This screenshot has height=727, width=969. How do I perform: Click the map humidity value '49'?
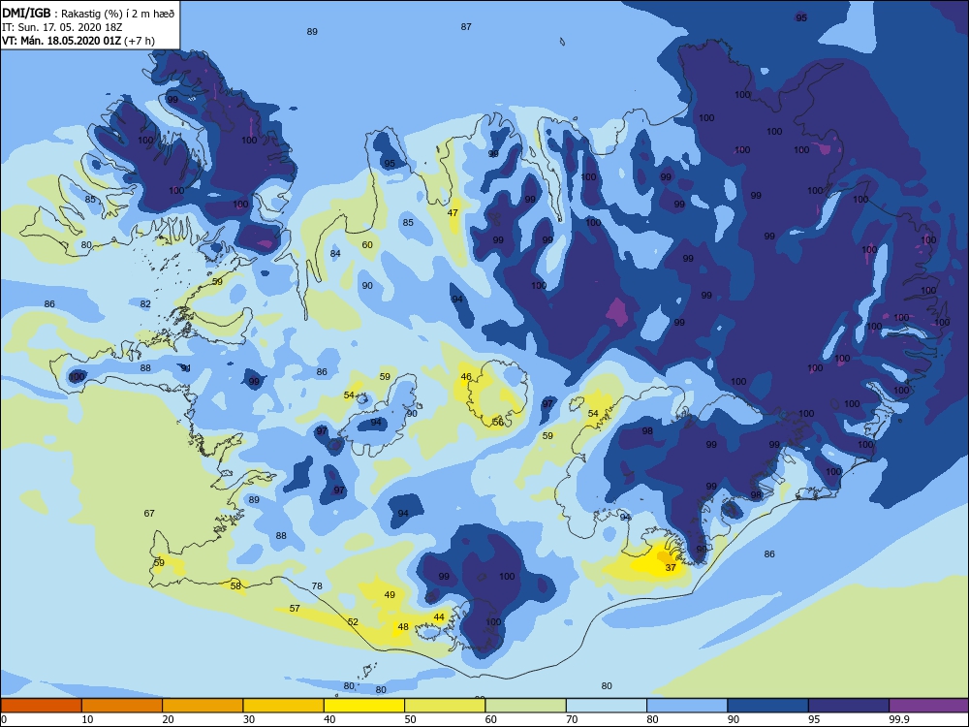tap(390, 595)
